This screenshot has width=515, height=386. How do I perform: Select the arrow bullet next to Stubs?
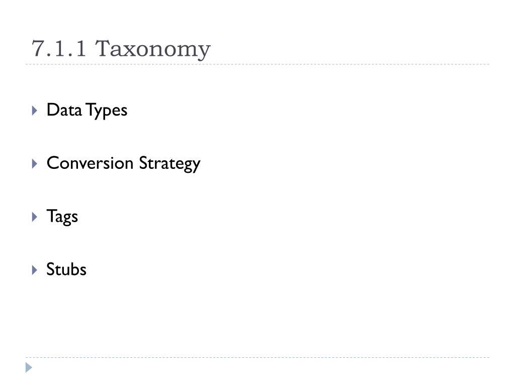tap(35, 270)
